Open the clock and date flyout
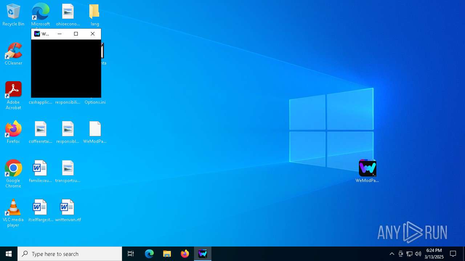This screenshot has height=261, width=465. 434,254
